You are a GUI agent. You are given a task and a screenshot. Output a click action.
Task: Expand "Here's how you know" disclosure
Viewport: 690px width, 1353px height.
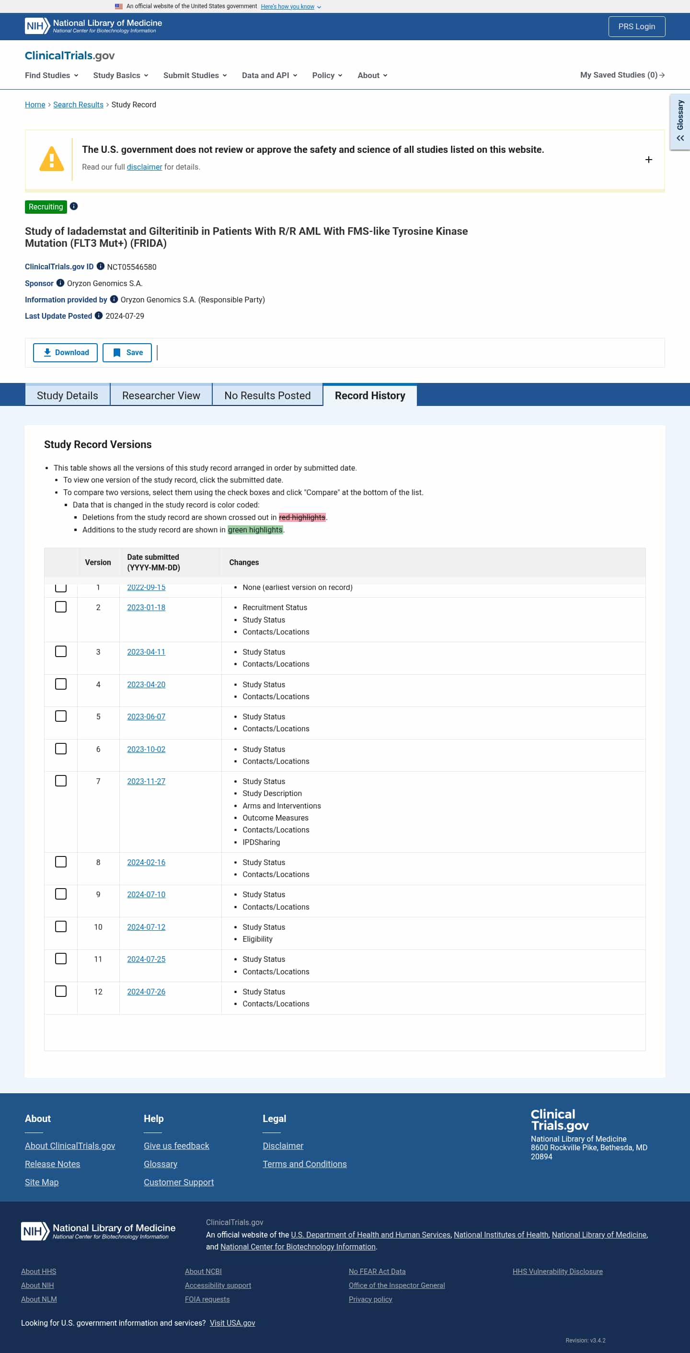pyautogui.click(x=290, y=6)
